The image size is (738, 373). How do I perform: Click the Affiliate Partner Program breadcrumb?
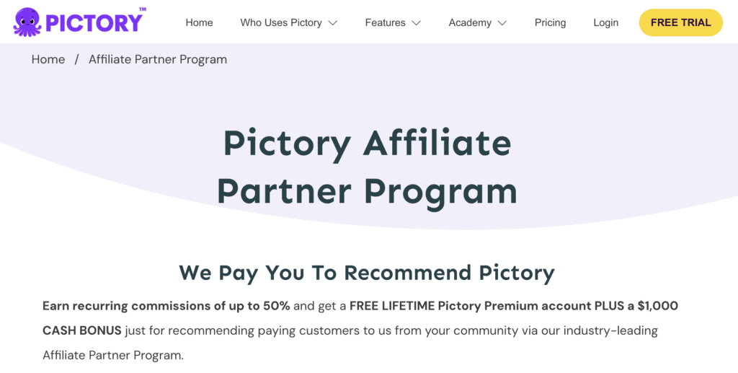pyautogui.click(x=158, y=59)
